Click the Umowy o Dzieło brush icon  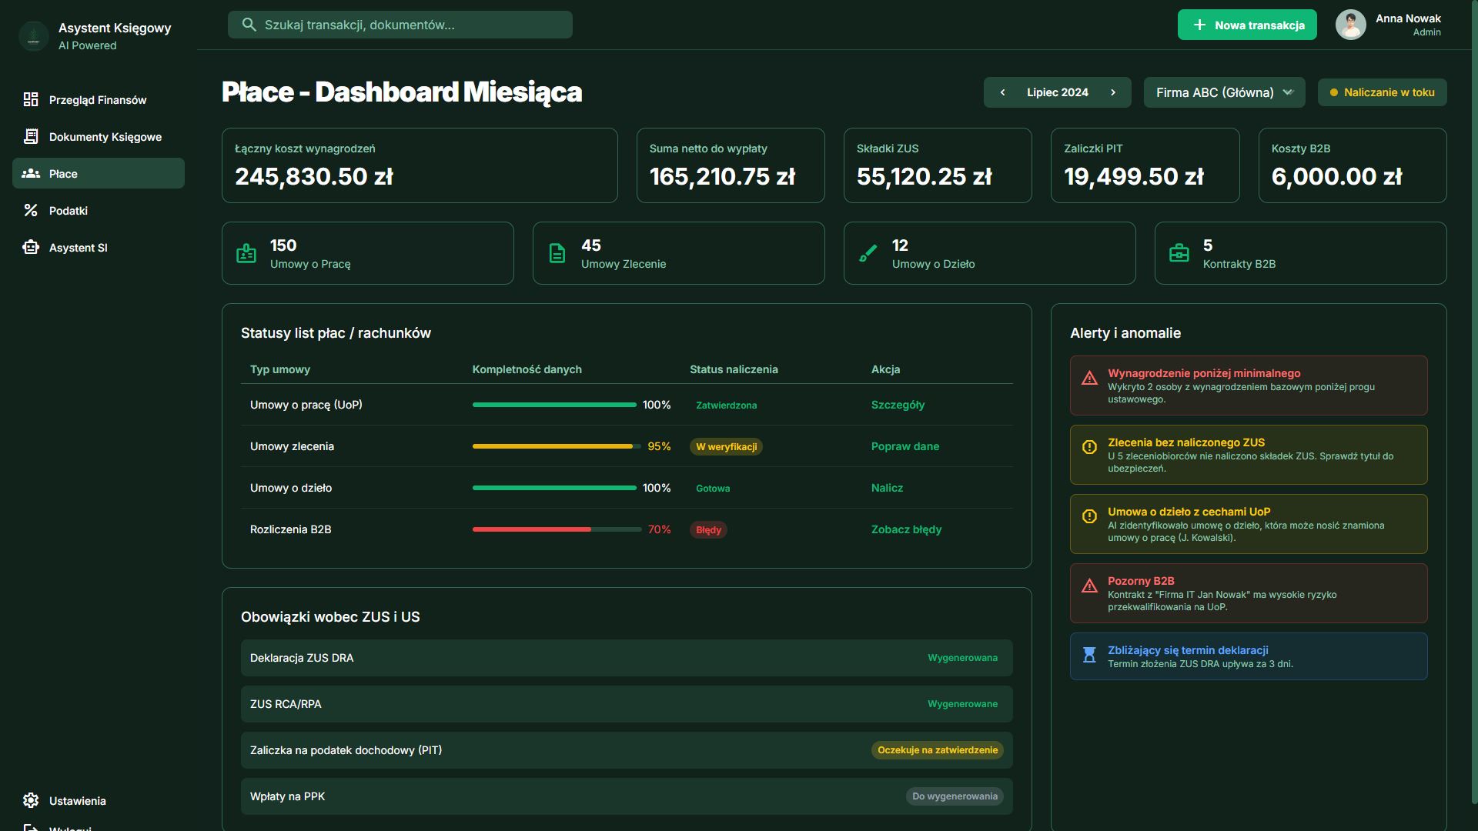tap(868, 253)
